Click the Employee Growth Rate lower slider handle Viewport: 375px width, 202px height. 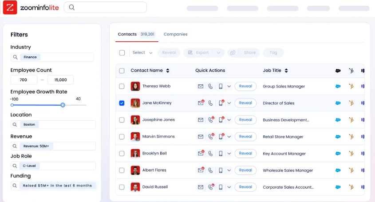[x=12, y=105]
